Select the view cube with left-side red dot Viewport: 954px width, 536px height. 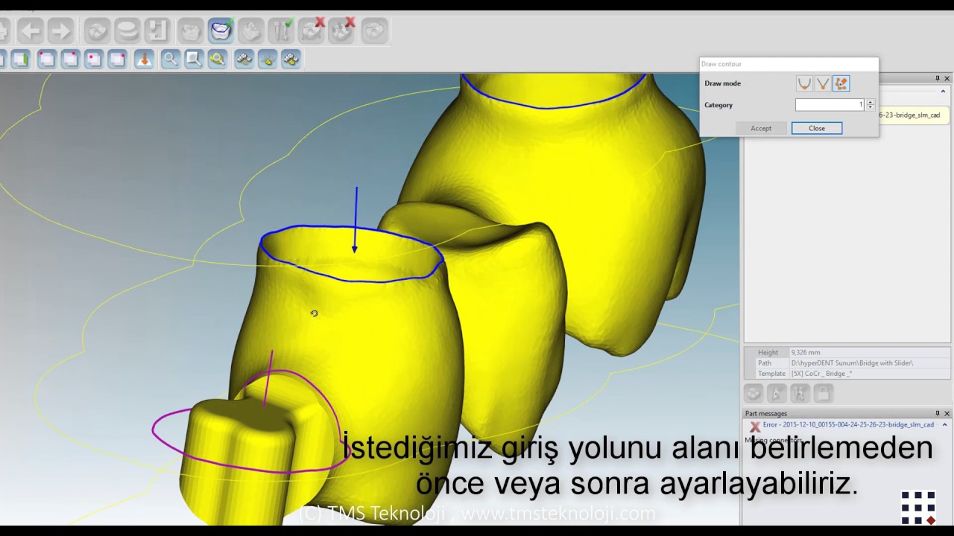(x=93, y=59)
